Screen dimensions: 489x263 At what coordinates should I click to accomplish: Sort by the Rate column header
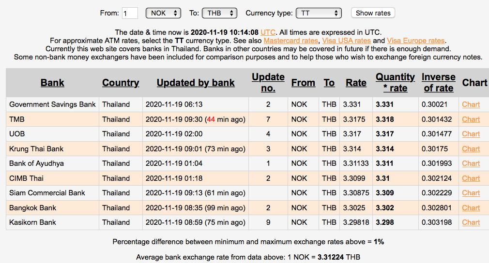click(x=356, y=83)
